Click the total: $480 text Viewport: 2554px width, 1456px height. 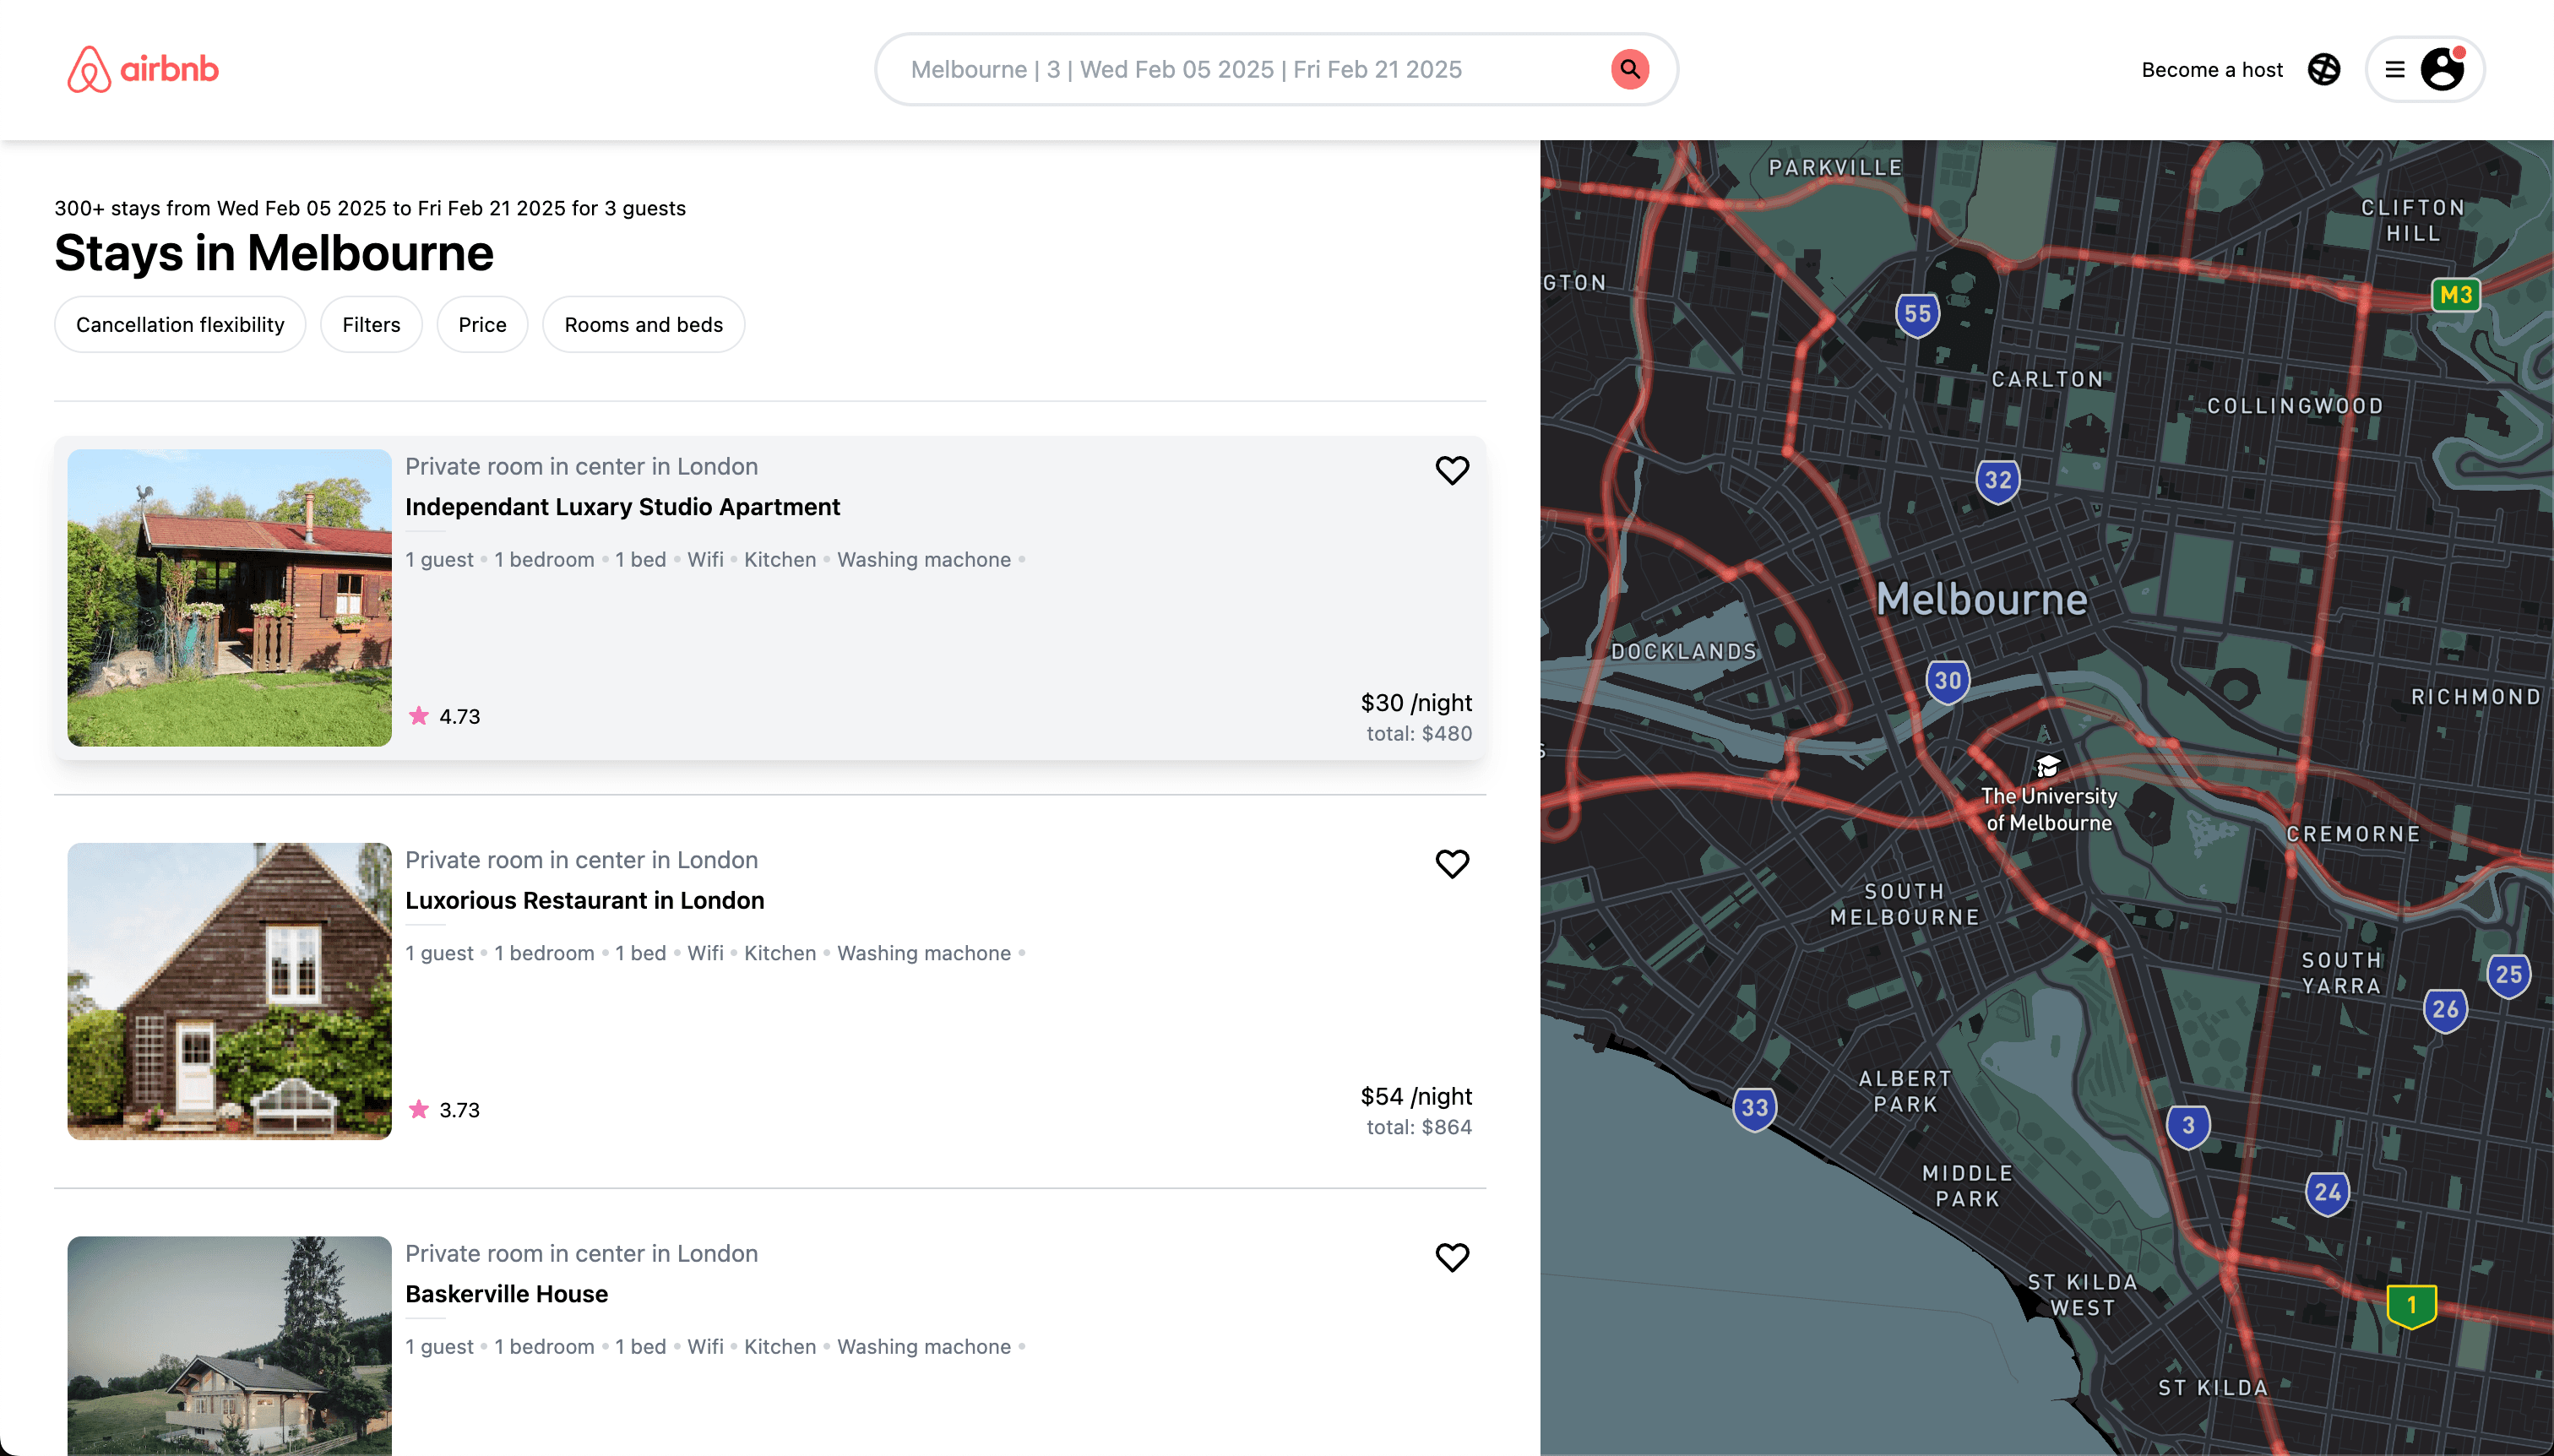click(x=1418, y=733)
